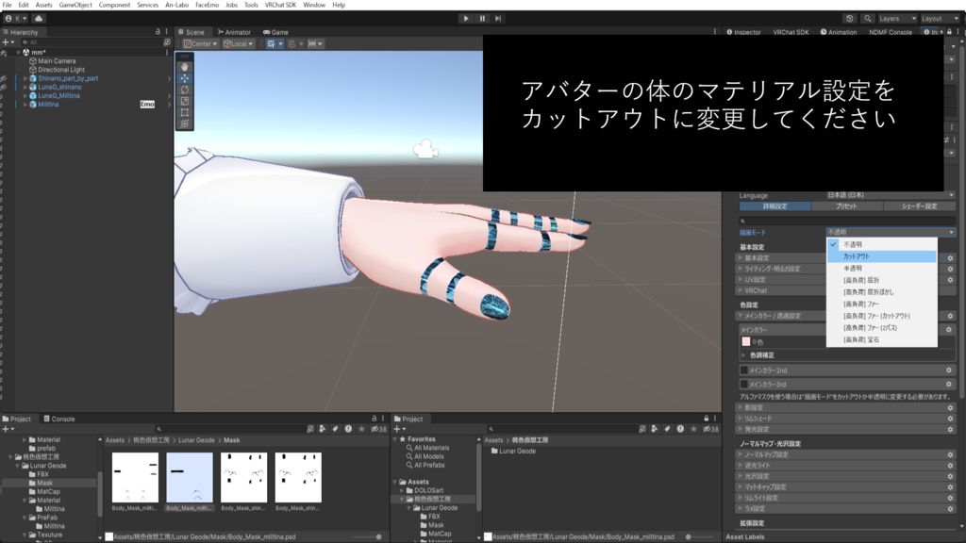Click the Hierarchy search-by-type icon
Viewport: 966px width, 543px height.
[167, 42]
